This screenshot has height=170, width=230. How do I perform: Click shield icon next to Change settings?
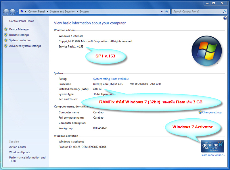200,112
